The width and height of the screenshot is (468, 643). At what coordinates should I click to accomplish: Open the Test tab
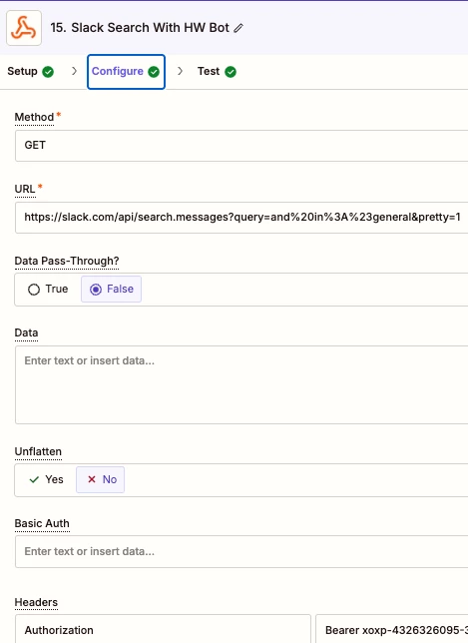(217, 71)
